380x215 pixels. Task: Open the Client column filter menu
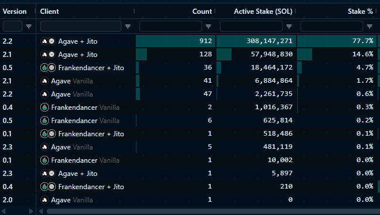click(128, 26)
